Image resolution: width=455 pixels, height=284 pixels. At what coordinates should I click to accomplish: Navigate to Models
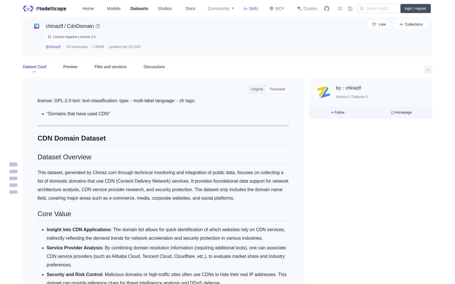click(114, 9)
